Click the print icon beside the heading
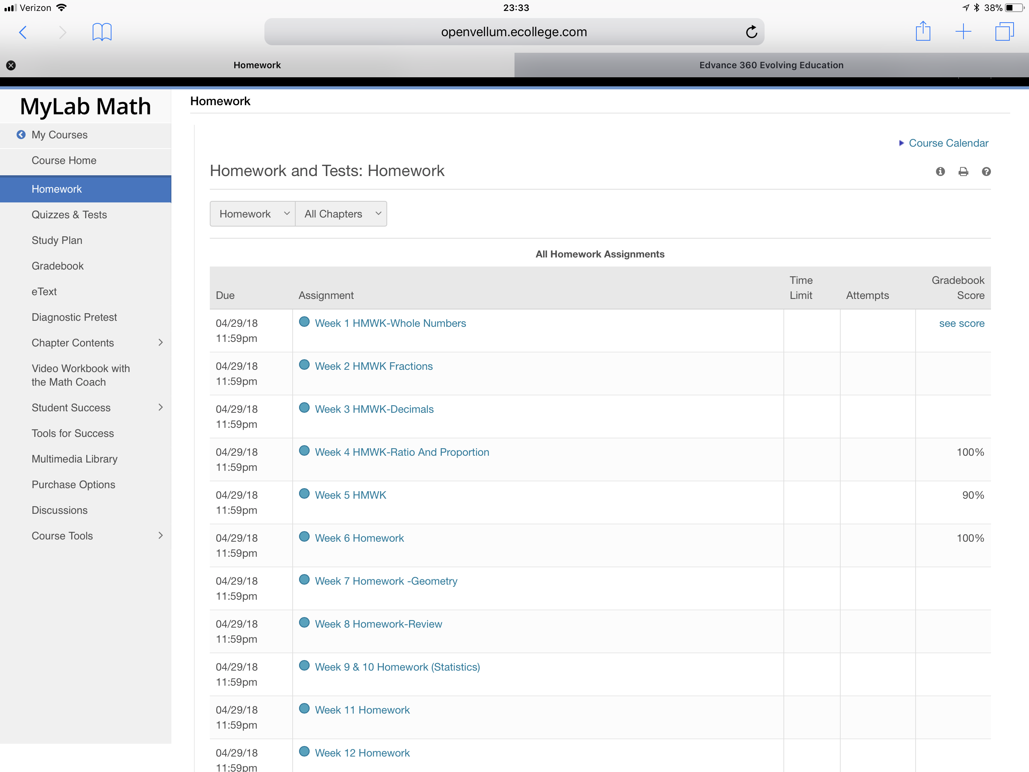Screen dimensions: 1029x772 963,172
